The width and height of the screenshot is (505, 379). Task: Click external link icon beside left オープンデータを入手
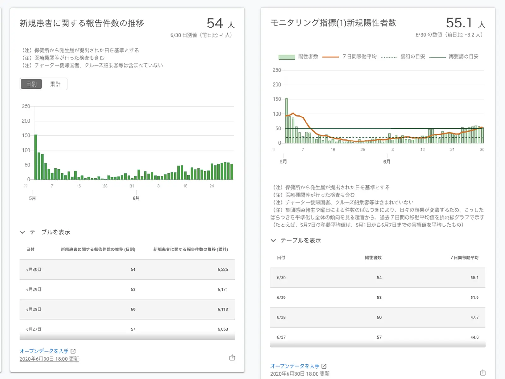73,351
